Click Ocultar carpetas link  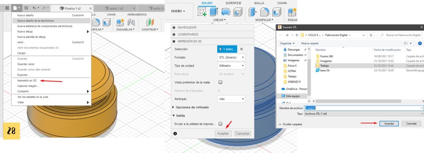pos(290,124)
